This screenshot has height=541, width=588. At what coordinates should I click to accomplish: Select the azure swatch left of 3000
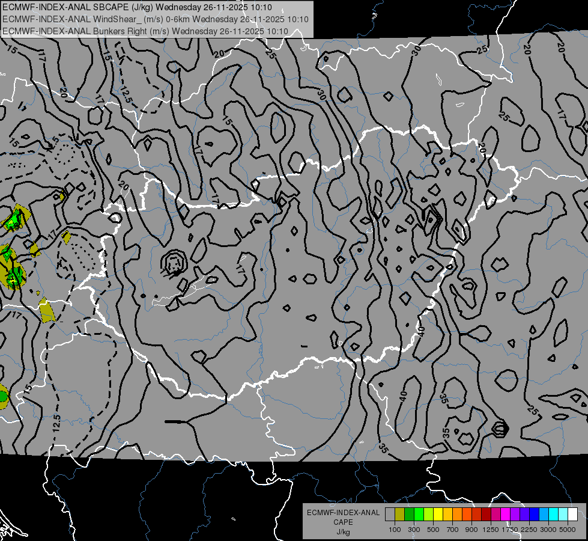544,515
